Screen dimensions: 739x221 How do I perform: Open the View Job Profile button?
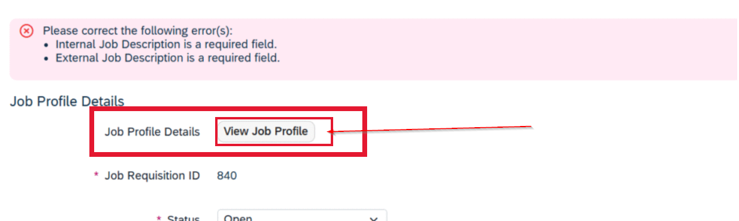coord(266,131)
